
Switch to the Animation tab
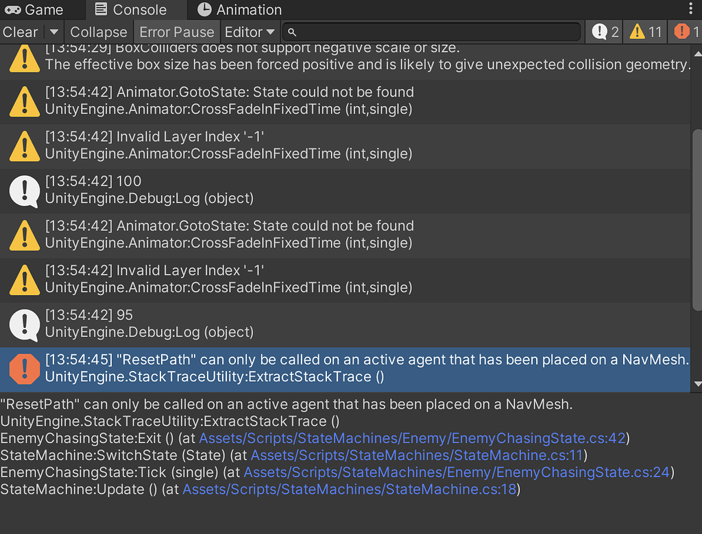click(239, 10)
